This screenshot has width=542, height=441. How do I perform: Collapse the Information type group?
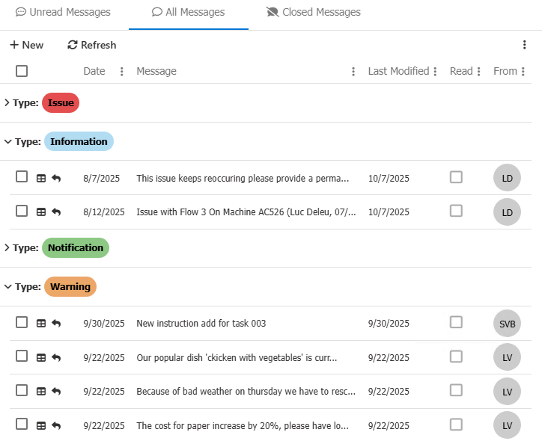(x=7, y=141)
